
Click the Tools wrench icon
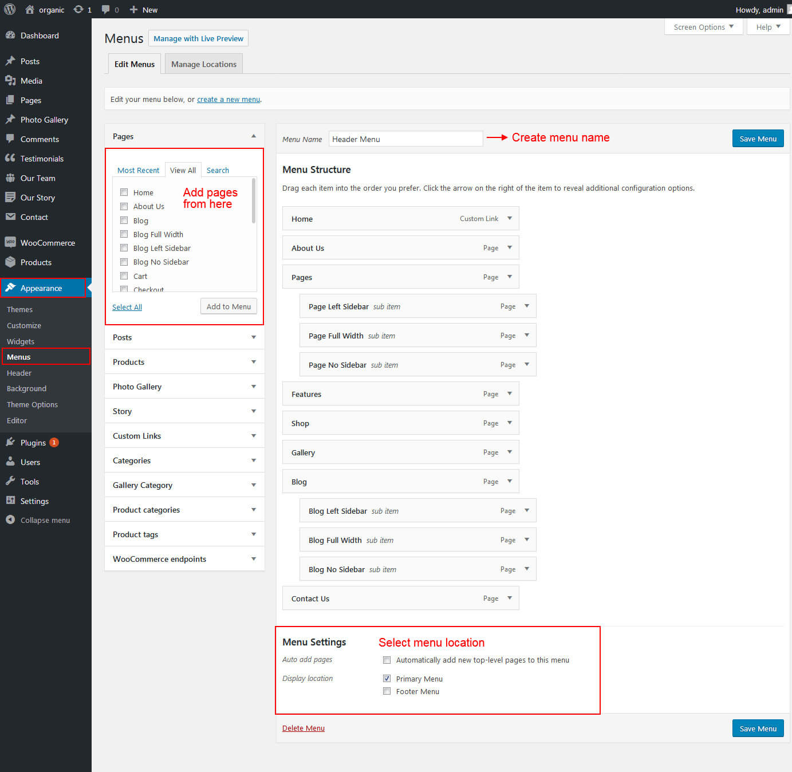pos(10,481)
